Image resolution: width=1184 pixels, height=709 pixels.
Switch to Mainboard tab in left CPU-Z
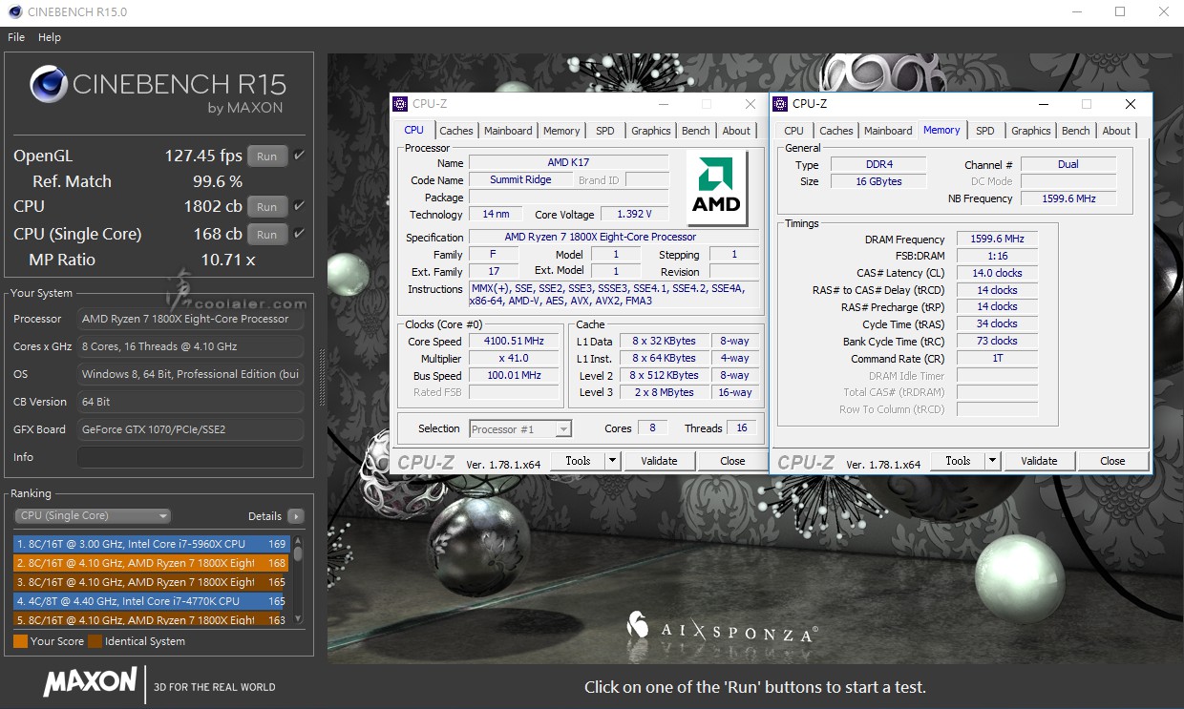tap(508, 131)
